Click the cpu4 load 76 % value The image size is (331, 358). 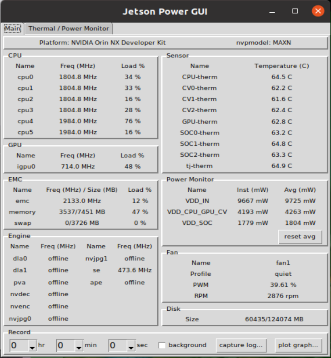[132, 121]
